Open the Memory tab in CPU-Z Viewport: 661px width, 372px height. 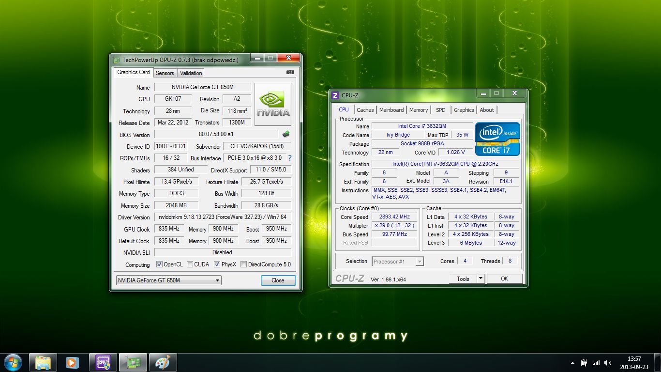(x=419, y=110)
